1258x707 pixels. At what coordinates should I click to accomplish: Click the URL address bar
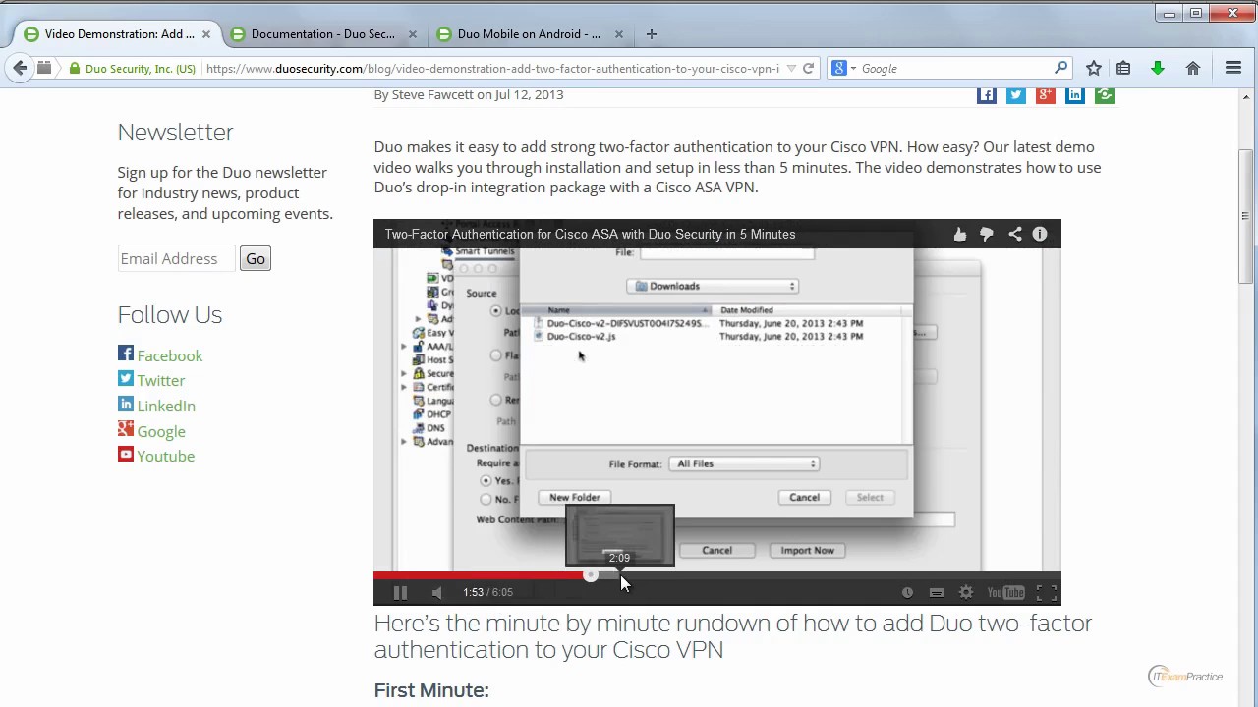491,69
